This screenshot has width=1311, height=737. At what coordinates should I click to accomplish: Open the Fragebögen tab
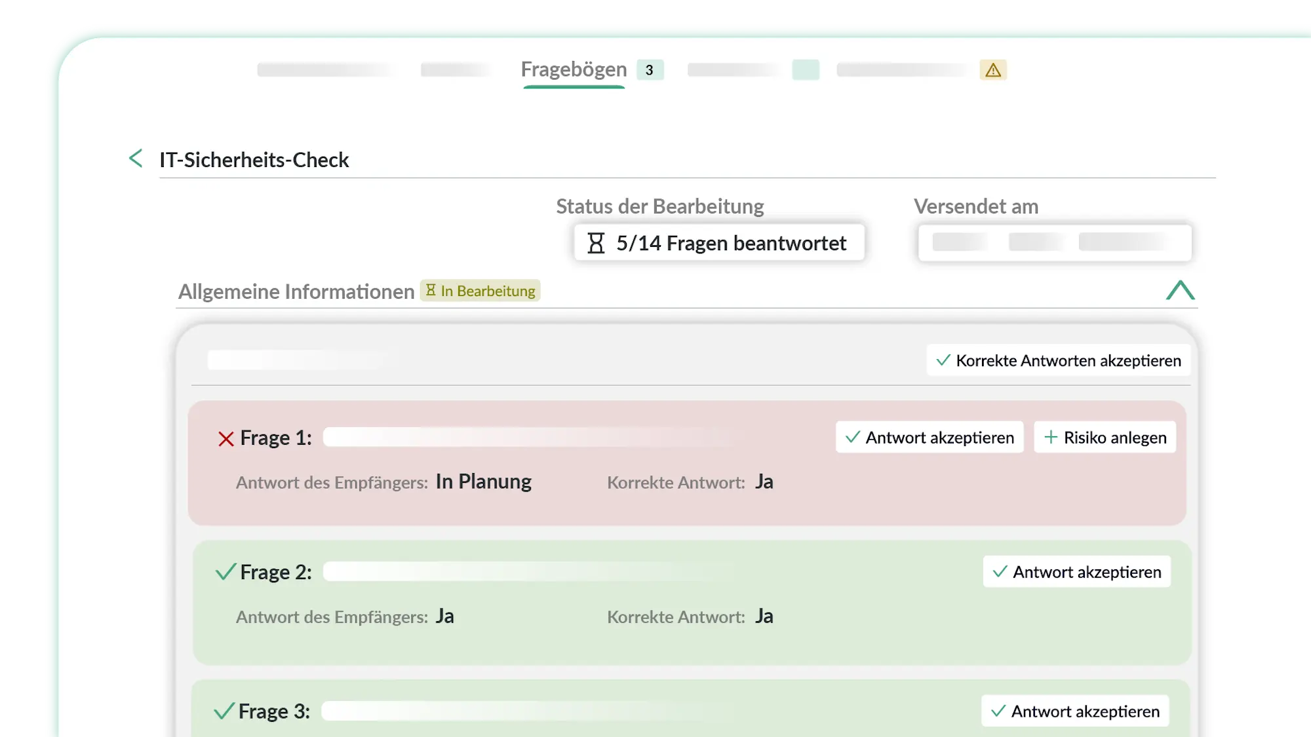(574, 69)
